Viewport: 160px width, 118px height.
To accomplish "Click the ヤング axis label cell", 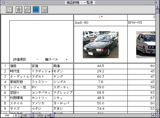I will [63, 77].
